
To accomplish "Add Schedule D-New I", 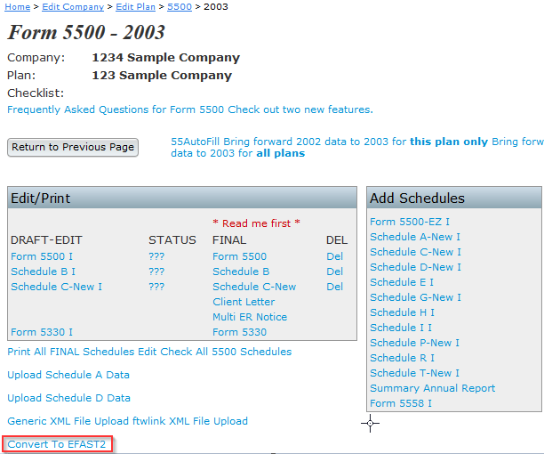I will pos(415,267).
